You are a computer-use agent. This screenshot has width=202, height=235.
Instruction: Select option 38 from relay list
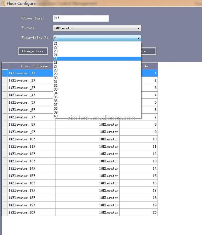(x=97, y=109)
